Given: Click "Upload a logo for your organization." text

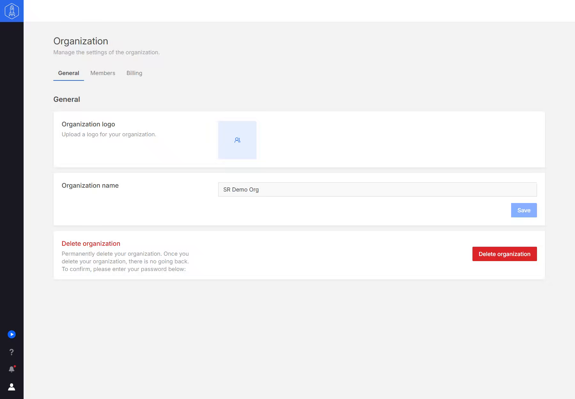Looking at the screenshot, I should pyautogui.click(x=109, y=134).
